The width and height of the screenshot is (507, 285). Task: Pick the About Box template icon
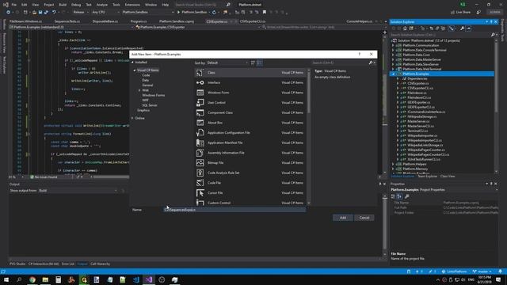pyautogui.click(x=200, y=123)
